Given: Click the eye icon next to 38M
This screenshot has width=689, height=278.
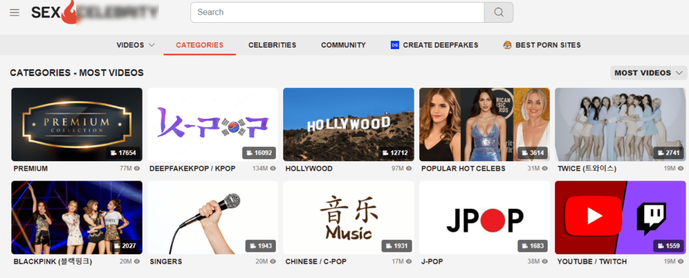Looking at the screenshot, I should (545, 261).
